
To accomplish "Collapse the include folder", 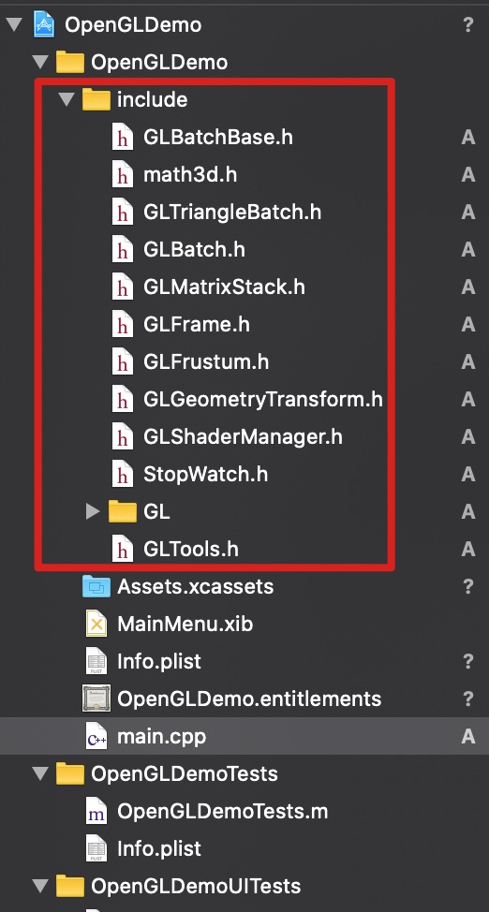I will [67, 99].
